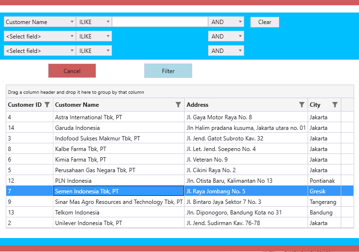The height and width of the screenshot is (252, 359).
Task: Click the Clear button
Action: tap(265, 22)
